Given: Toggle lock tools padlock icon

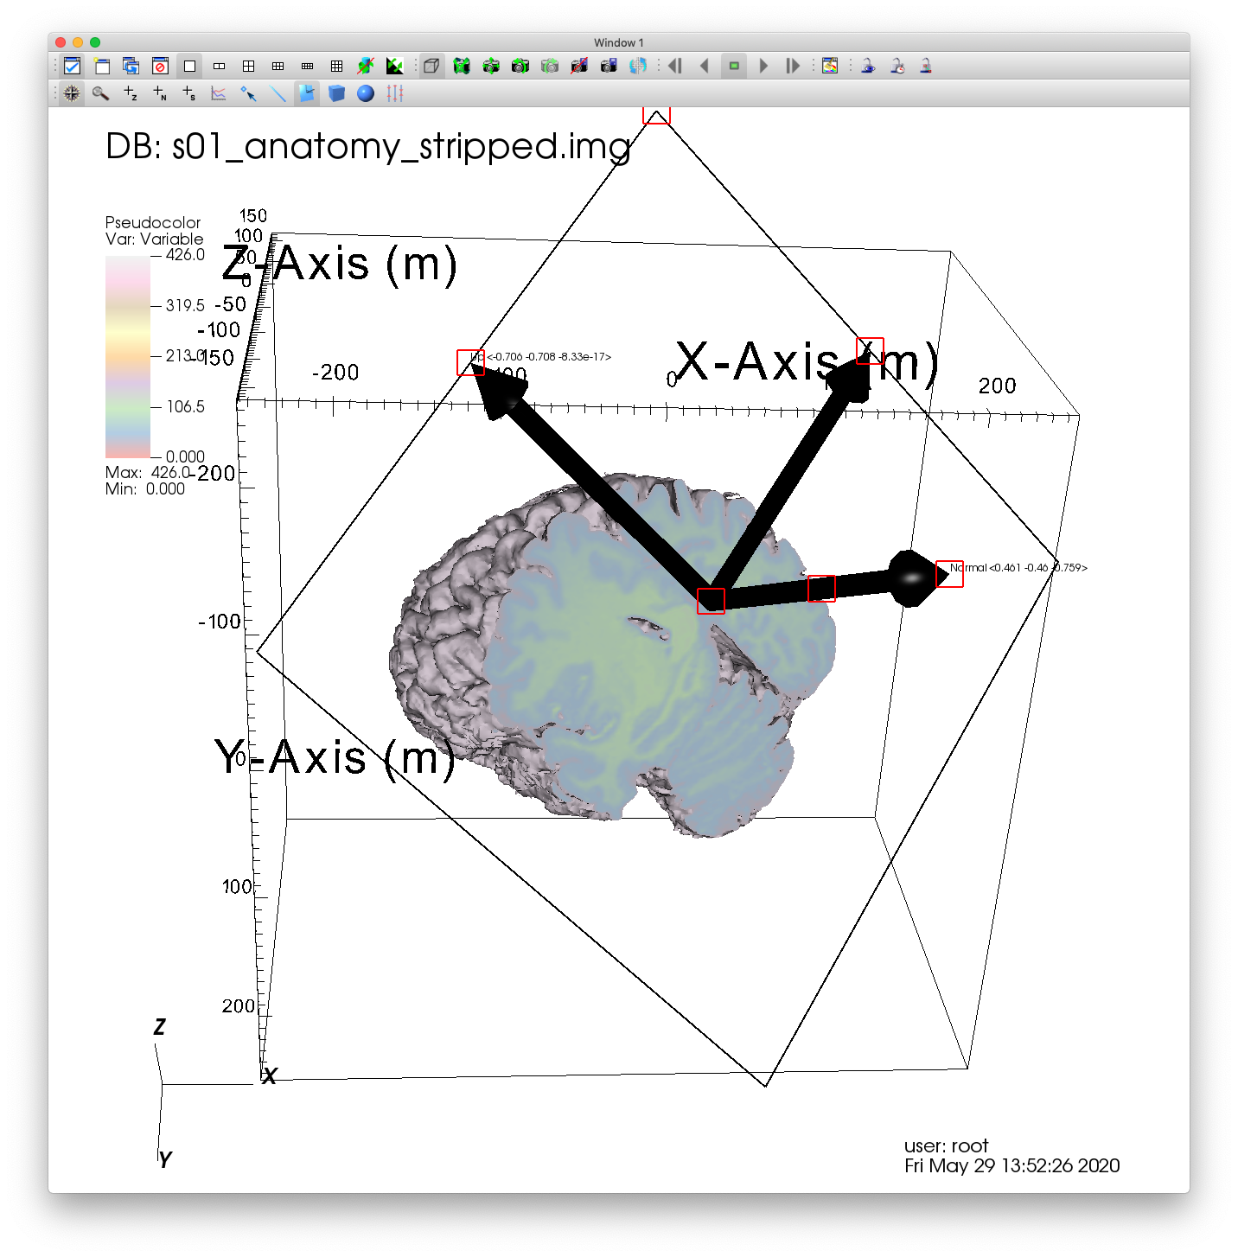Looking at the screenshot, I should point(926,67).
